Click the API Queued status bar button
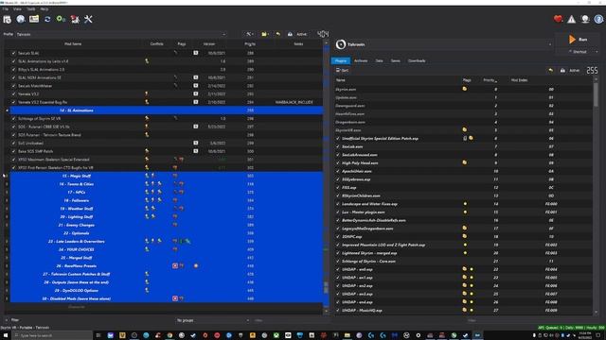The height and width of the screenshot is (340, 606). tap(571, 328)
